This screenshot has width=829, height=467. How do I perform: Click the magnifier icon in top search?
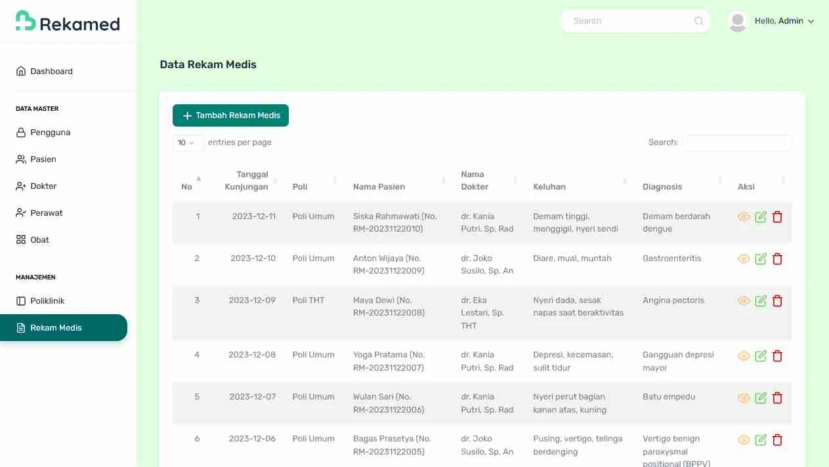click(699, 21)
